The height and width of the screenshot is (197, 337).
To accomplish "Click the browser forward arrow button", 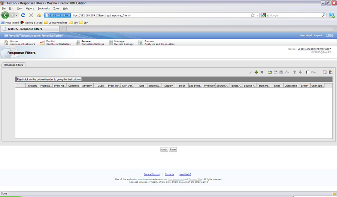I will click(12, 15).
